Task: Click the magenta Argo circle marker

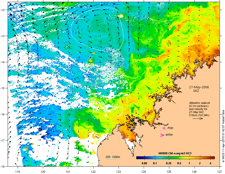Action: 164,128
